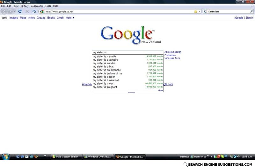Open the News link
255x168 pixels.
pos(32,18)
